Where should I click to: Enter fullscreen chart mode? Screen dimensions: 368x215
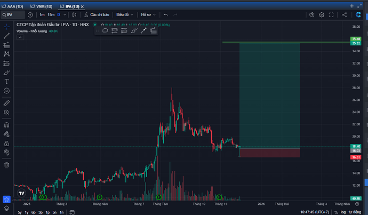coord(331,15)
